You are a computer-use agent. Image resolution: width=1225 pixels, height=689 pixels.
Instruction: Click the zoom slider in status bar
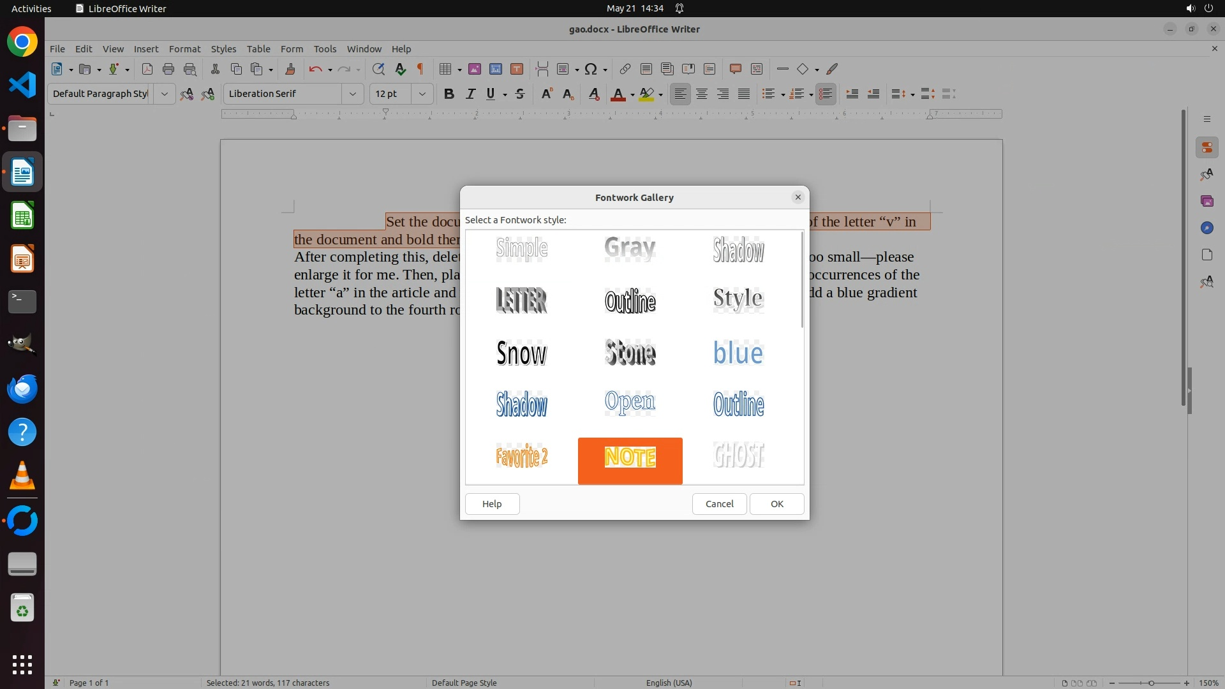[1151, 683]
